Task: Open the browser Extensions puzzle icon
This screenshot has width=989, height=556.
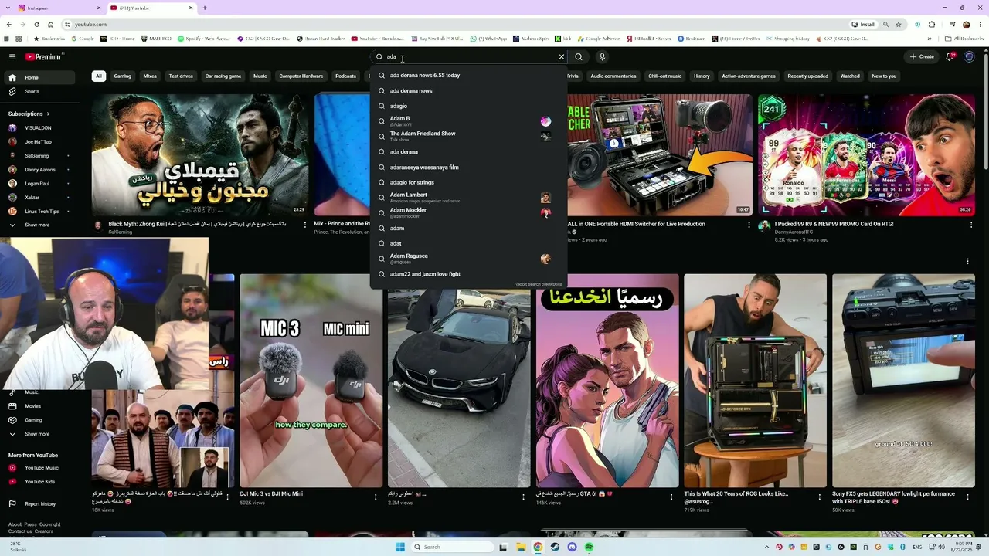Action: click(932, 25)
